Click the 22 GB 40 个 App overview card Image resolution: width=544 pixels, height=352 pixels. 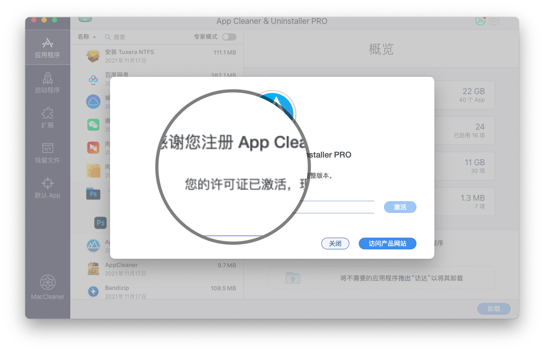[464, 95]
